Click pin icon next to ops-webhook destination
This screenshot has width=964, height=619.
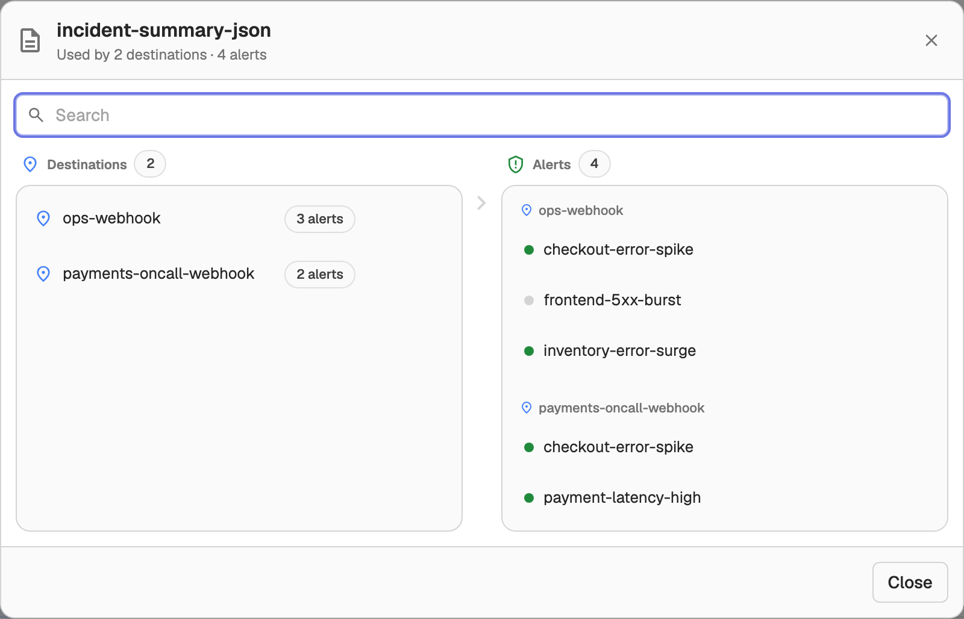coord(43,219)
